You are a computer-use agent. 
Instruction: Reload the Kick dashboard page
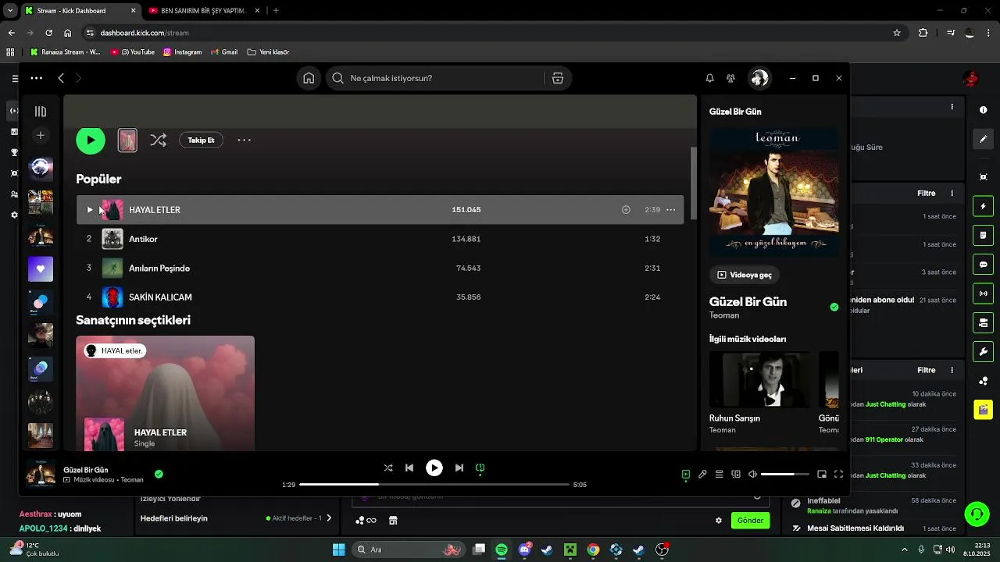48,33
